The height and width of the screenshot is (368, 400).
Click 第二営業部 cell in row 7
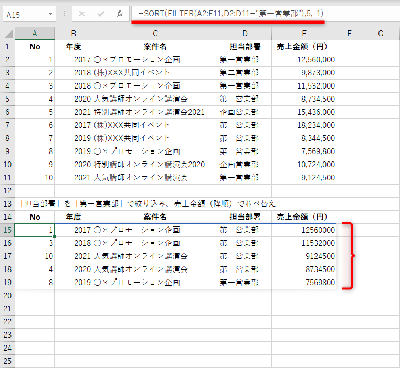click(x=245, y=125)
